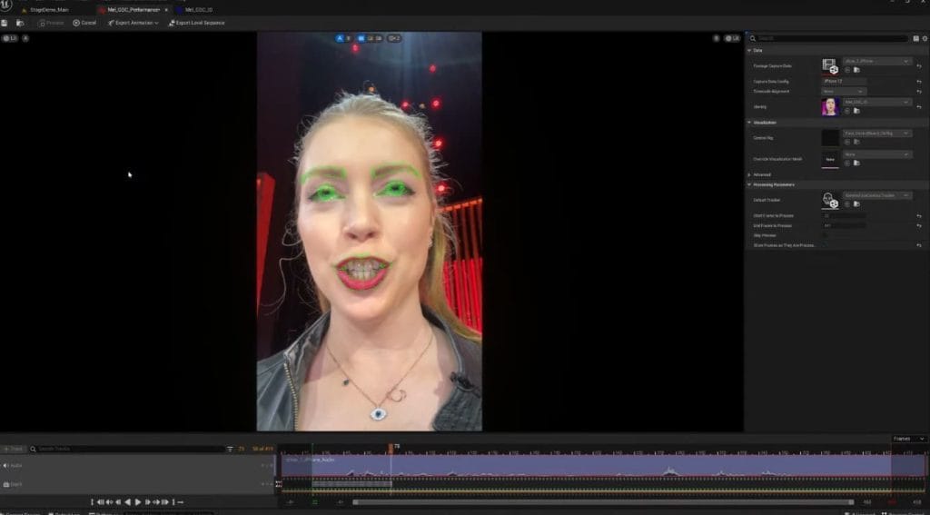Collapse the Visualization section
Screen dimensions: 930x515
point(750,122)
